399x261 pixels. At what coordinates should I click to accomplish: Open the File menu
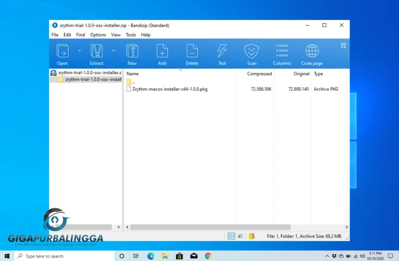55,35
